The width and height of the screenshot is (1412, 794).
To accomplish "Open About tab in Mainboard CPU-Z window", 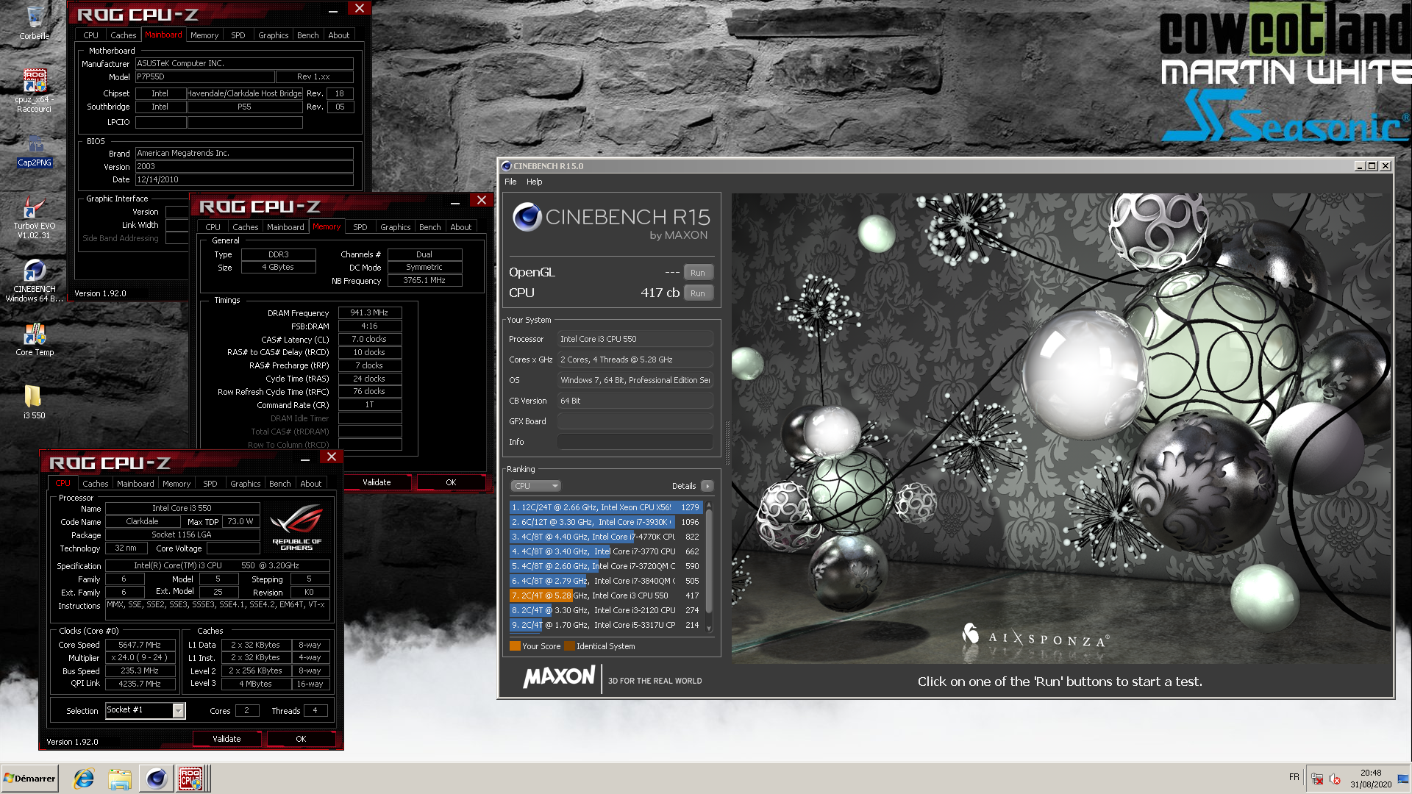I will [x=339, y=35].
